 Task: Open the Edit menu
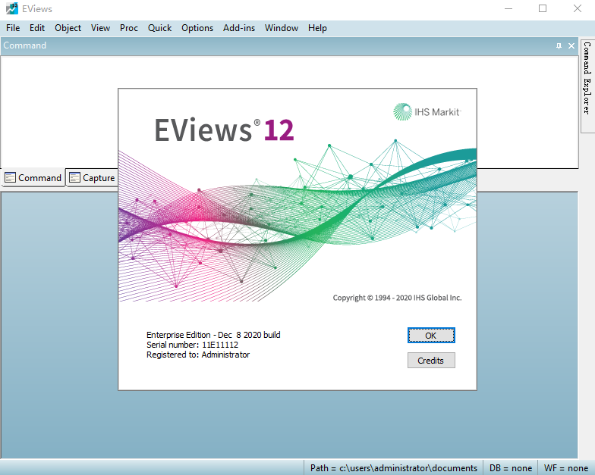37,28
